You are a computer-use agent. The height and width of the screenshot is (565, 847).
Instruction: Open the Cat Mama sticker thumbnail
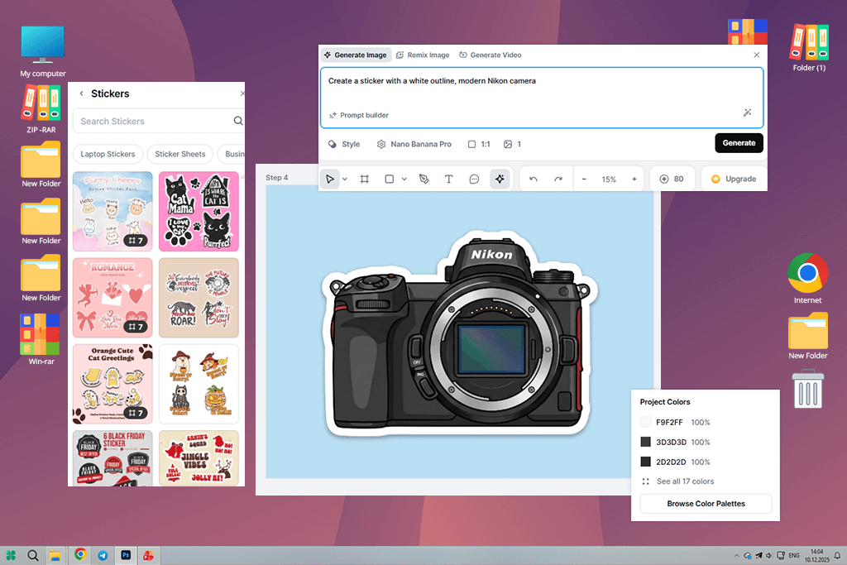[199, 211]
